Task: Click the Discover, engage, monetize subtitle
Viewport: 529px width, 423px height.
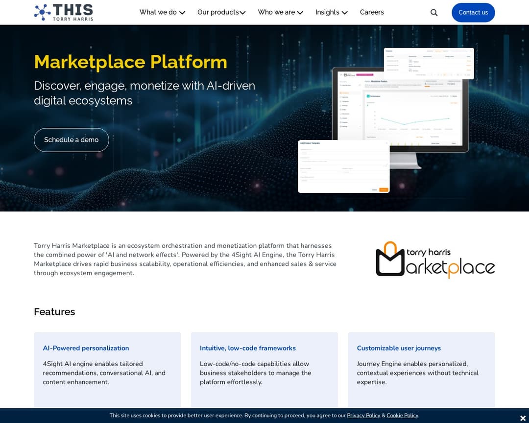Action: (x=144, y=93)
